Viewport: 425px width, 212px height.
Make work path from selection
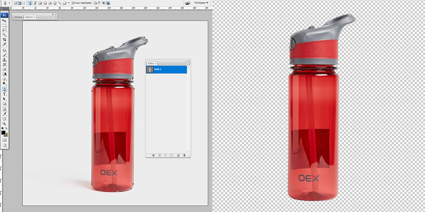[x=171, y=155]
